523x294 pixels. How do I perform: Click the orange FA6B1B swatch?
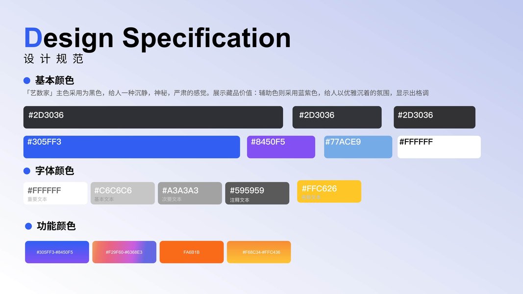tap(191, 252)
